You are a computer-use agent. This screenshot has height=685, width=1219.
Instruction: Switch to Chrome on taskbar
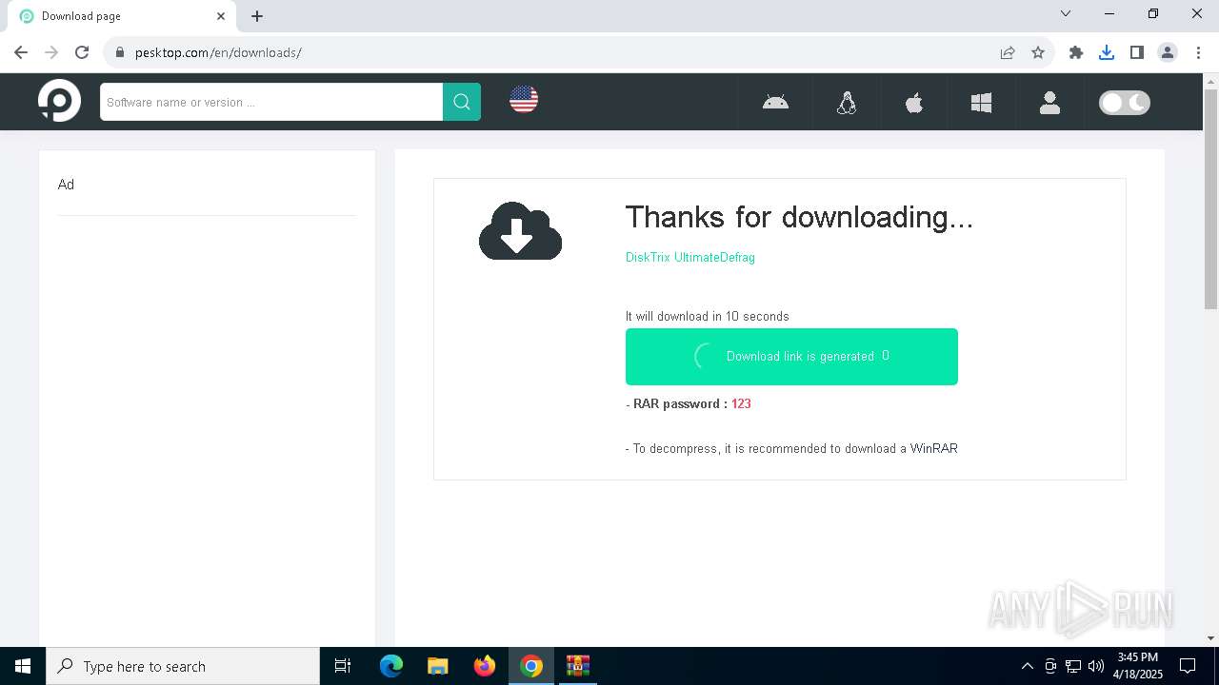click(x=531, y=666)
